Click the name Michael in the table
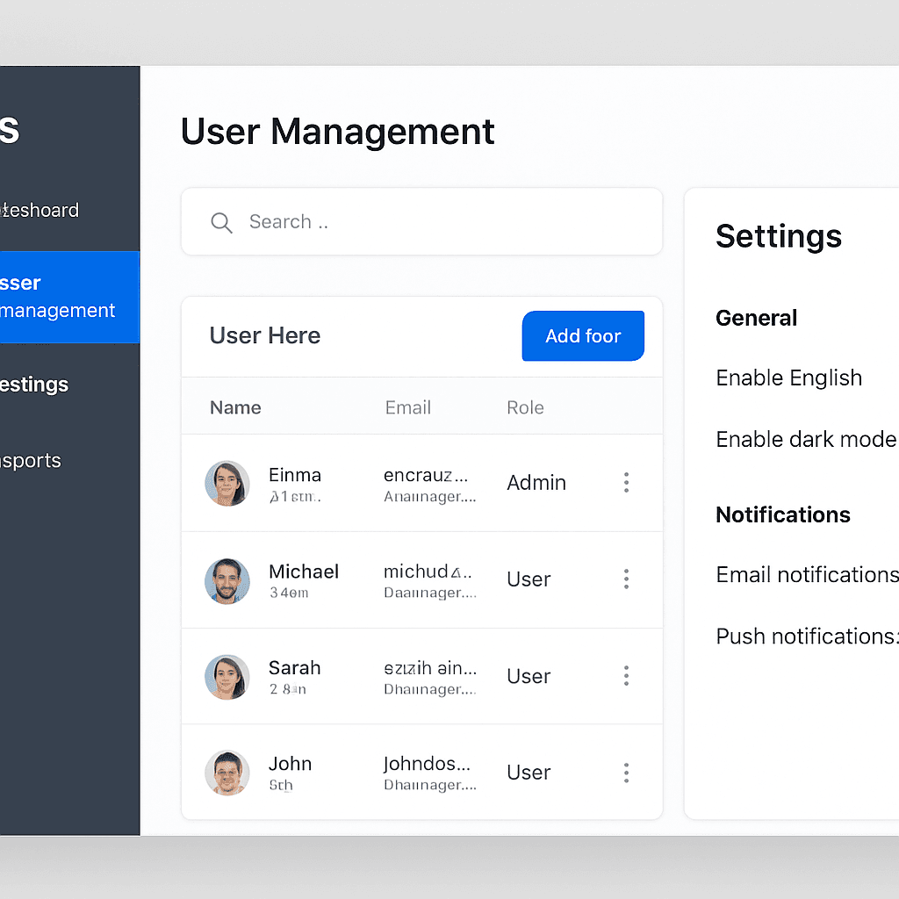899x899 pixels. coord(304,572)
